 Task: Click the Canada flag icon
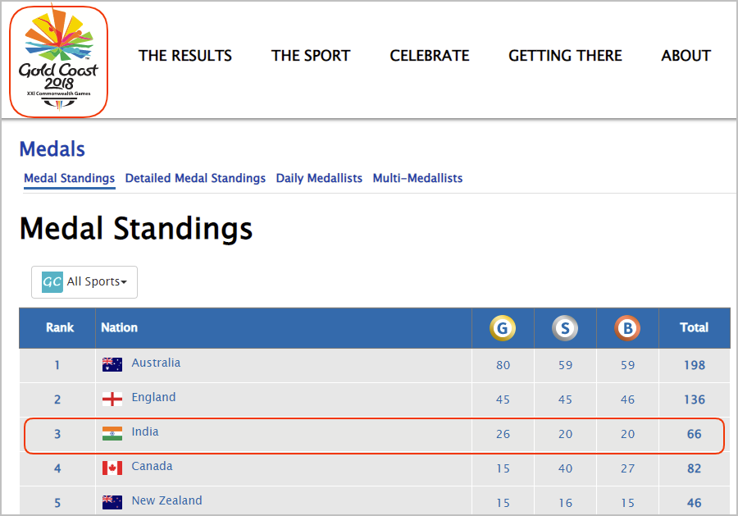(112, 468)
